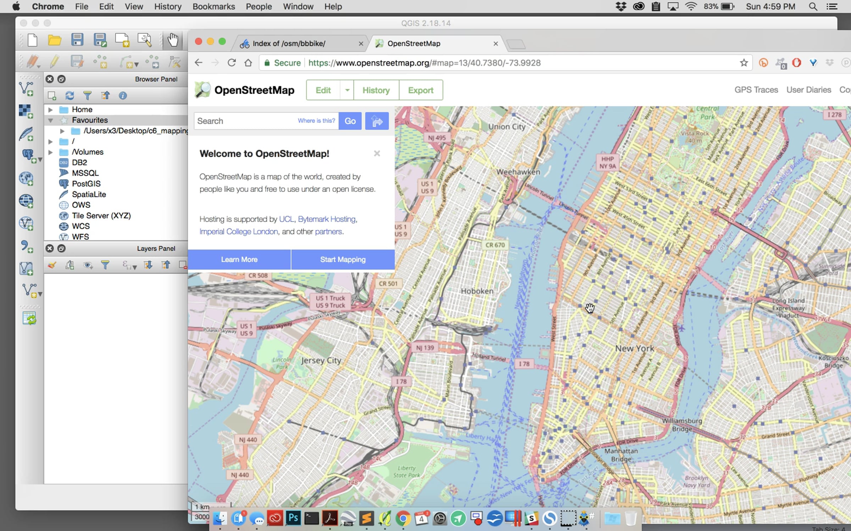Select the QGIS Pan Map hand tool

pyautogui.click(x=173, y=40)
